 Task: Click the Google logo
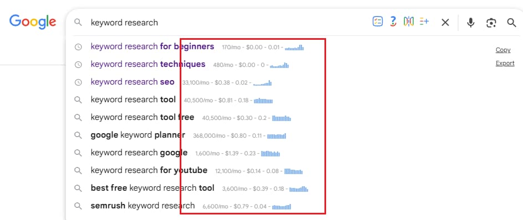point(33,22)
